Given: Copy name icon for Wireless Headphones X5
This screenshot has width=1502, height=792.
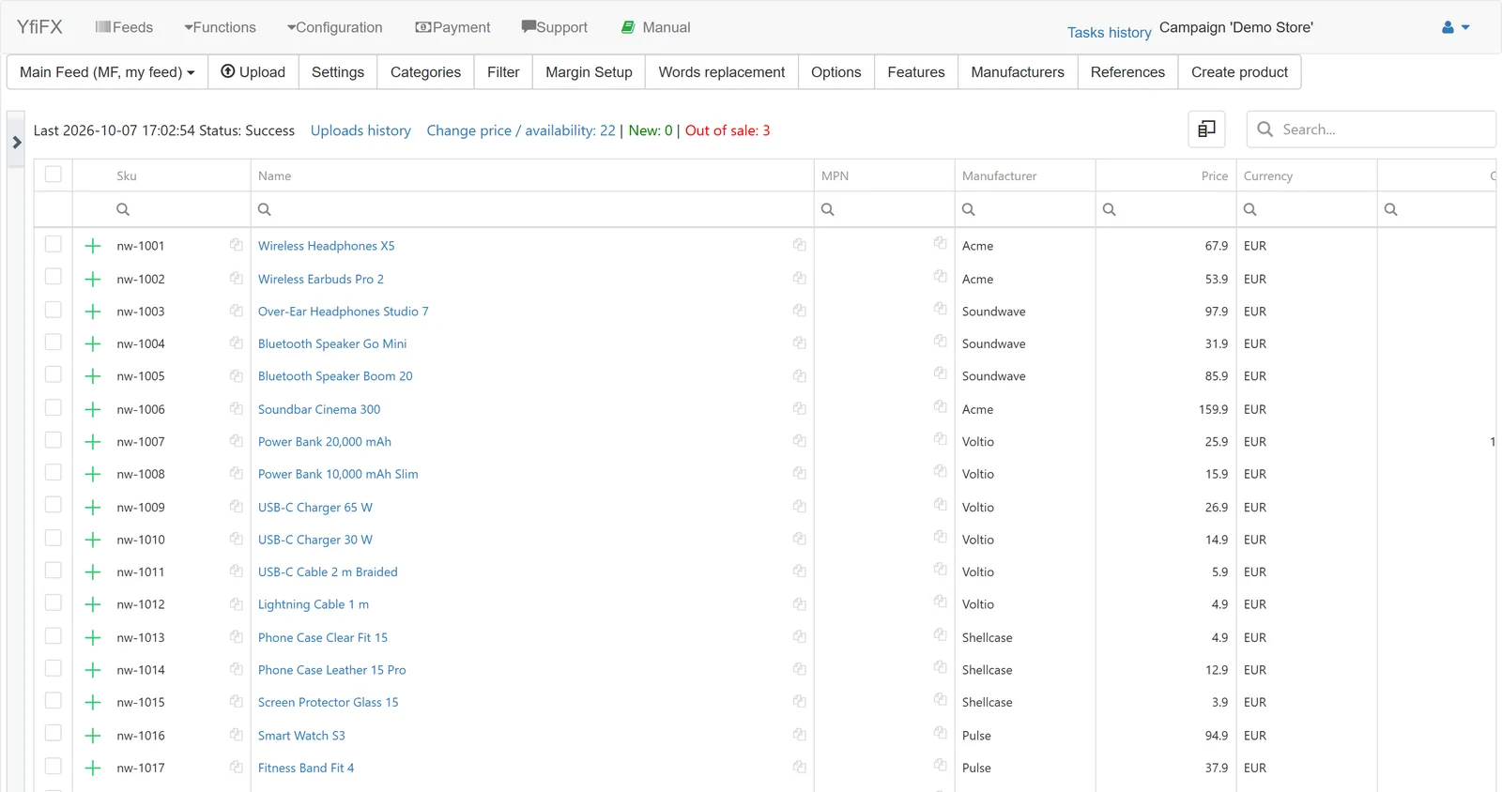Looking at the screenshot, I should pos(799,244).
